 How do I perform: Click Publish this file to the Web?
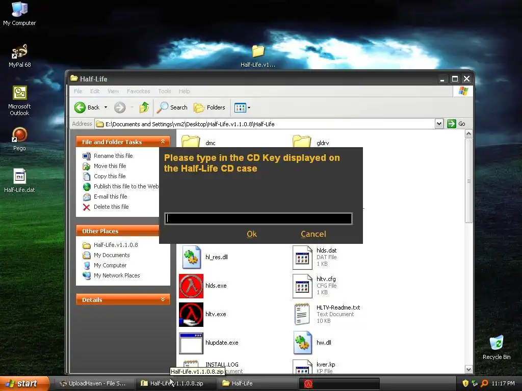tap(120, 186)
